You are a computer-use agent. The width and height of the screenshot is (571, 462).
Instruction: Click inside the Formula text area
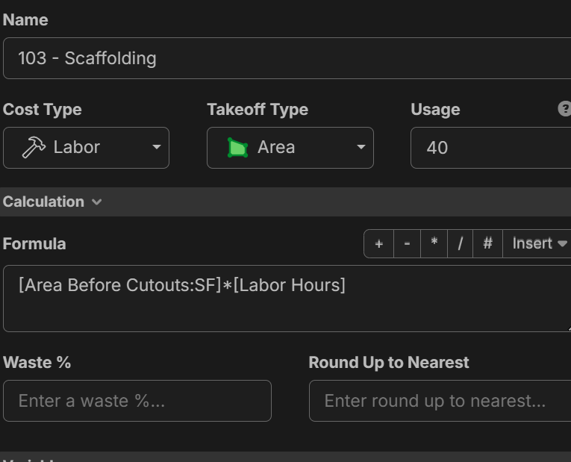point(284,299)
